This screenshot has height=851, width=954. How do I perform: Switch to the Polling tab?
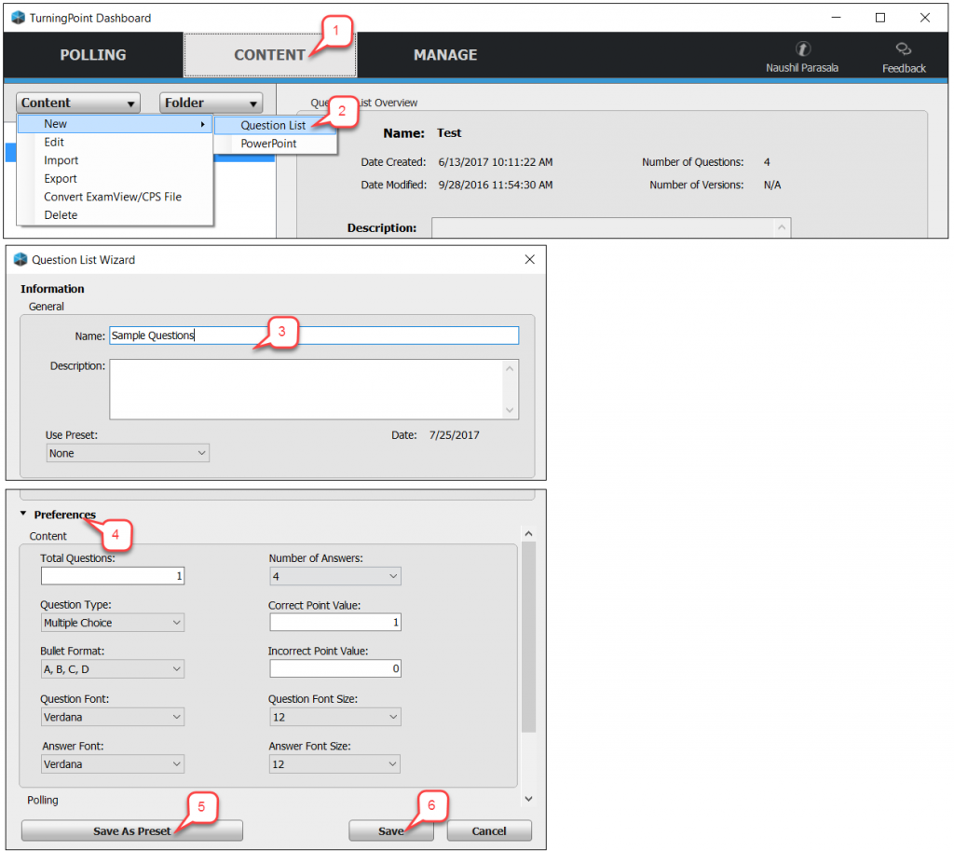click(x=93, y=55)
